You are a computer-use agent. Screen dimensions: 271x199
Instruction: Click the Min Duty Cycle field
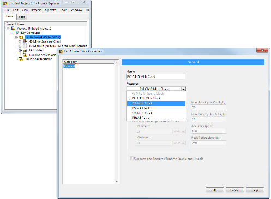(x=208, y=108)
